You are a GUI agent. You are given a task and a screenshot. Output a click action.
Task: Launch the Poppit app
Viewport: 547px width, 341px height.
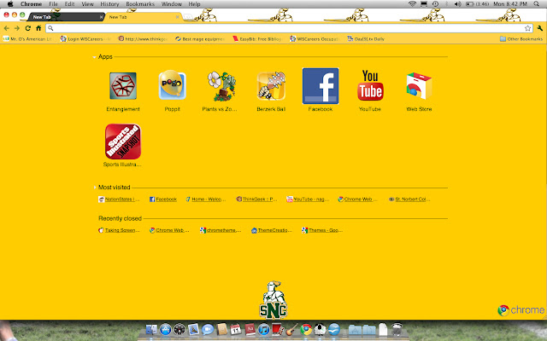pyautogui.click(x=173, y=85)
